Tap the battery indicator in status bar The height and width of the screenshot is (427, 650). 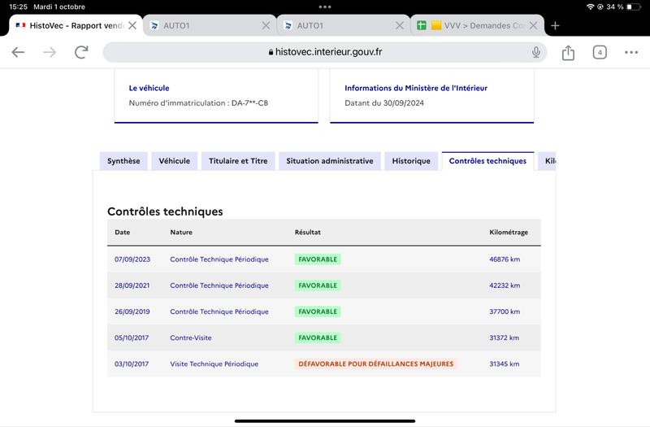click(634, 7)
